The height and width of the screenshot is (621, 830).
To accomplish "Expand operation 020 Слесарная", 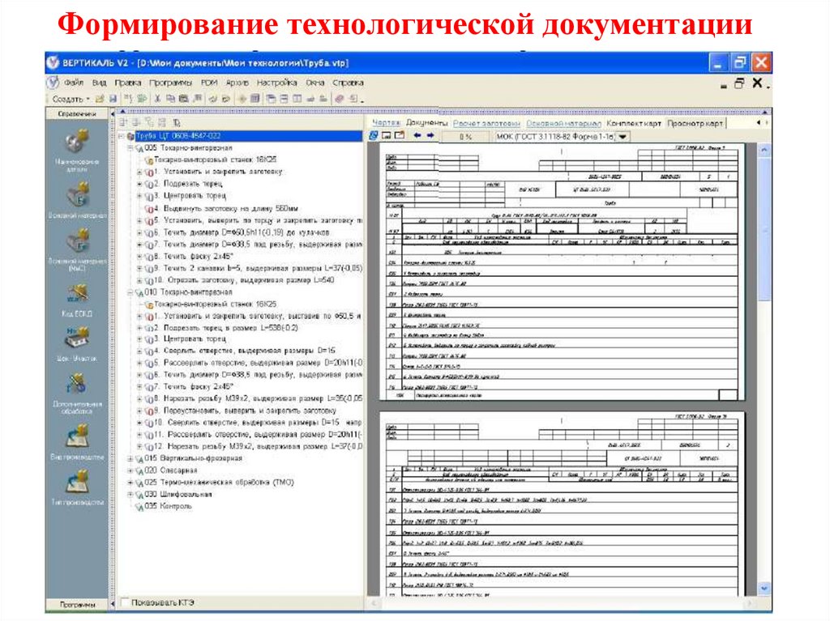I will tap(130, 470).
